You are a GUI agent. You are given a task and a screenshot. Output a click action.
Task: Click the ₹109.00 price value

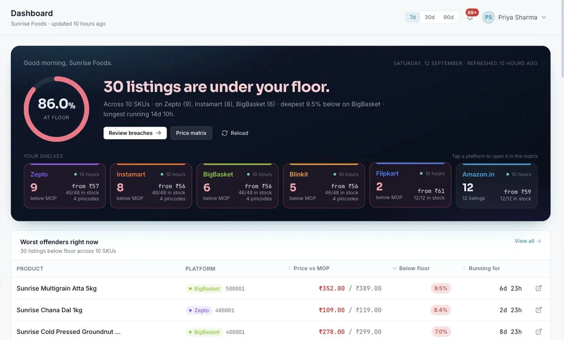point(332,310)
